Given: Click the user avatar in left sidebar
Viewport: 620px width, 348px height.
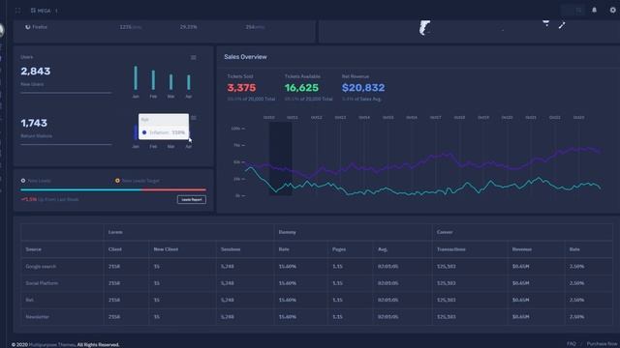Looking at the screenshot, I should (2, 31).
